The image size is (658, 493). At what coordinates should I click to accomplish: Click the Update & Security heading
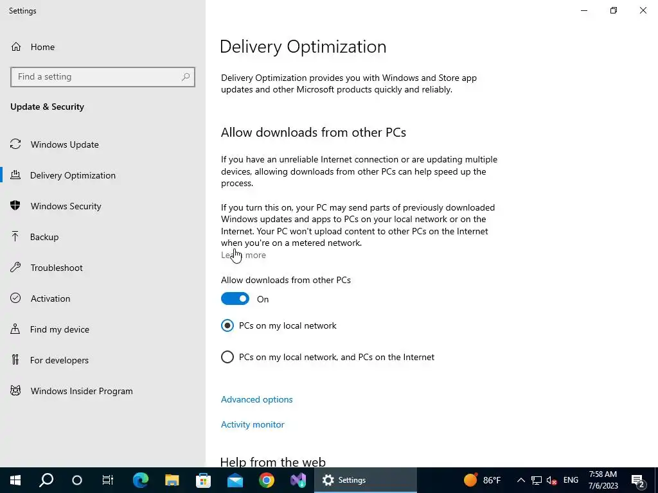[x=47, y=107]
